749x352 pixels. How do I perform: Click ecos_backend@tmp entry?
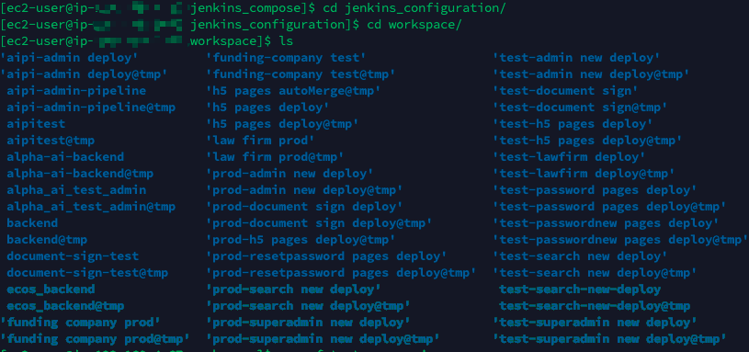tap(65, 306)
